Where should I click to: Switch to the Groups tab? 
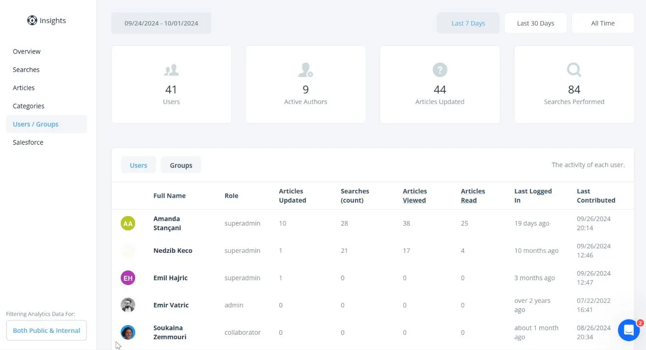(x=181, y=165)
